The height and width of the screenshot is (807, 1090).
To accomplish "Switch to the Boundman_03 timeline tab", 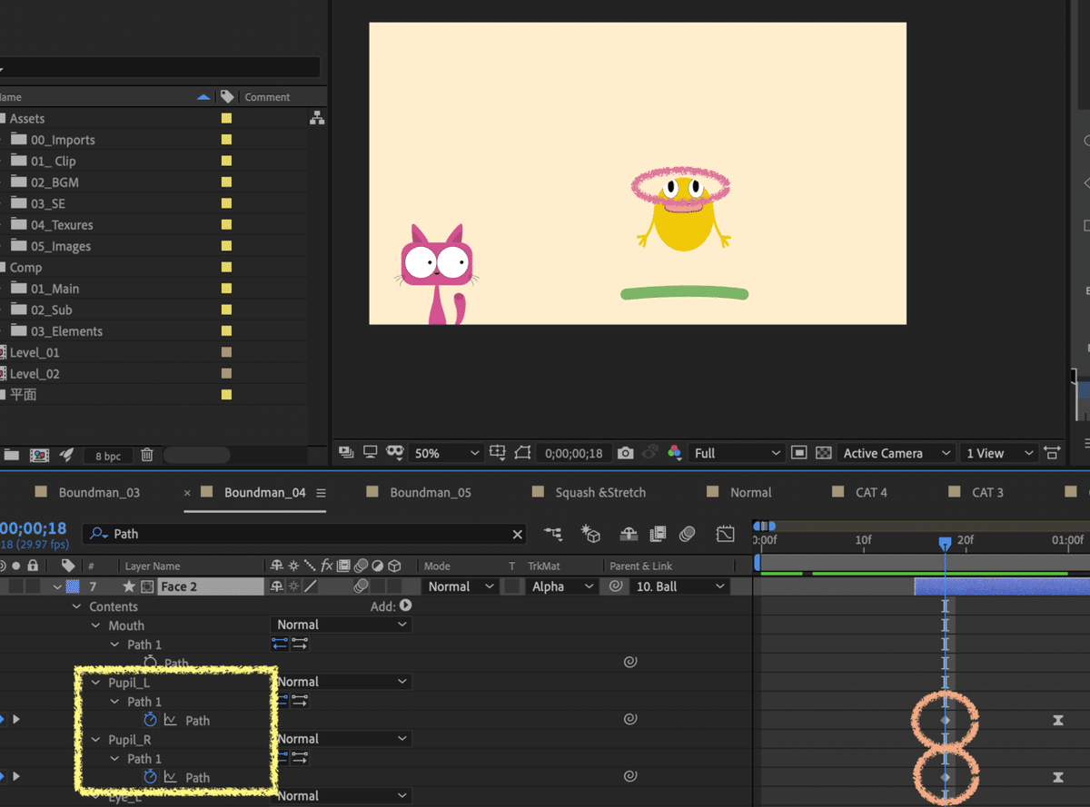I will 99,492.
